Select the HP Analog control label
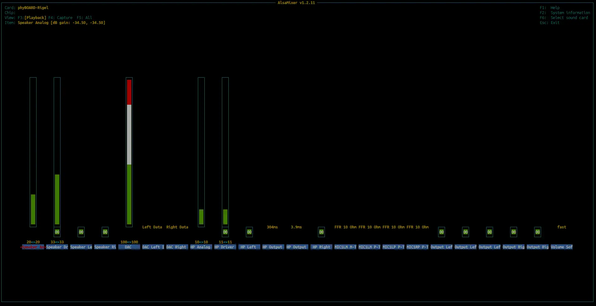Viewport: 596px width, 306px height. click(x=201, y=247)
